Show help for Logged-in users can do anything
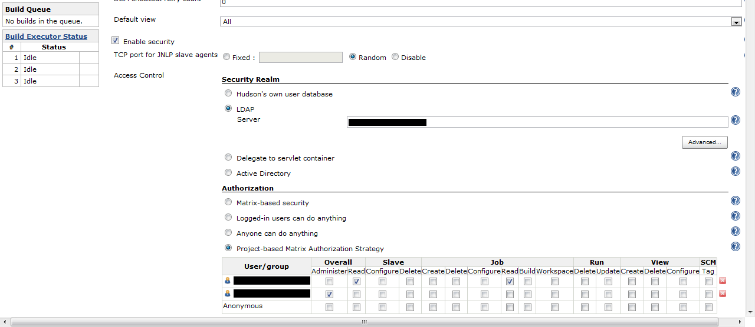This screenshot has width=755, height=327. [736, 216]
